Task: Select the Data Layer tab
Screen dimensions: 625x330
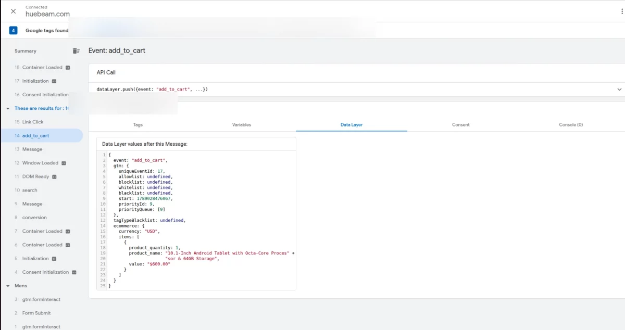Action: click(x=352, y=125)
